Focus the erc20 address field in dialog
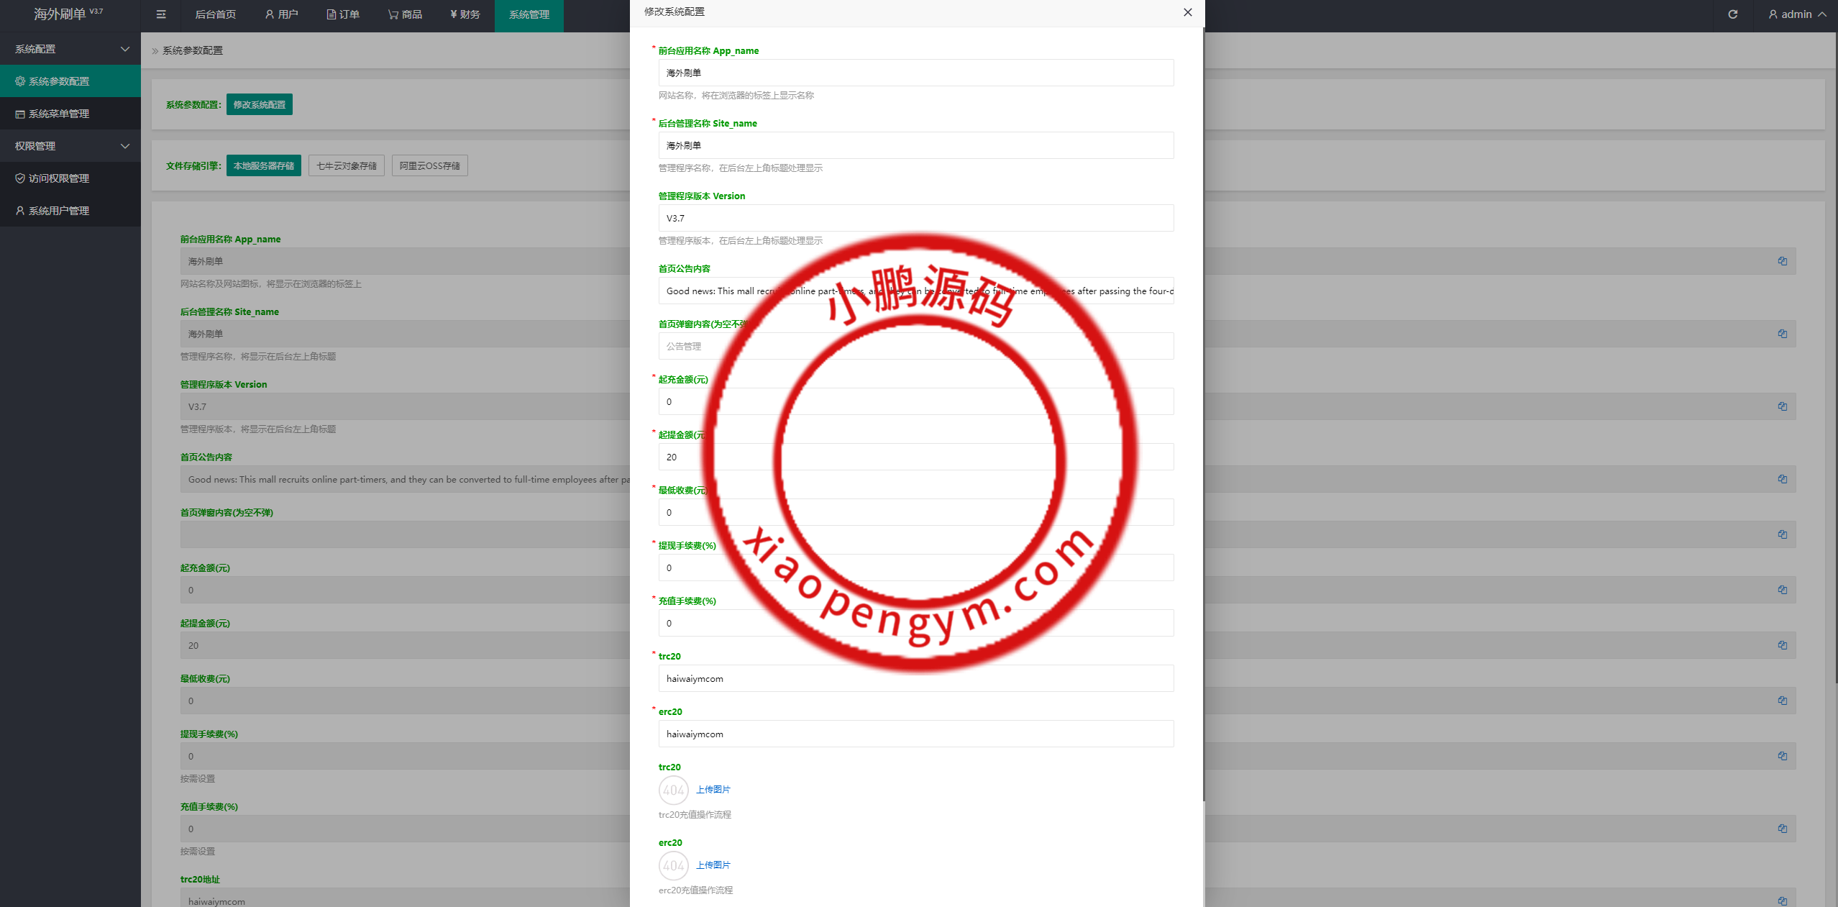 [916, 734]
